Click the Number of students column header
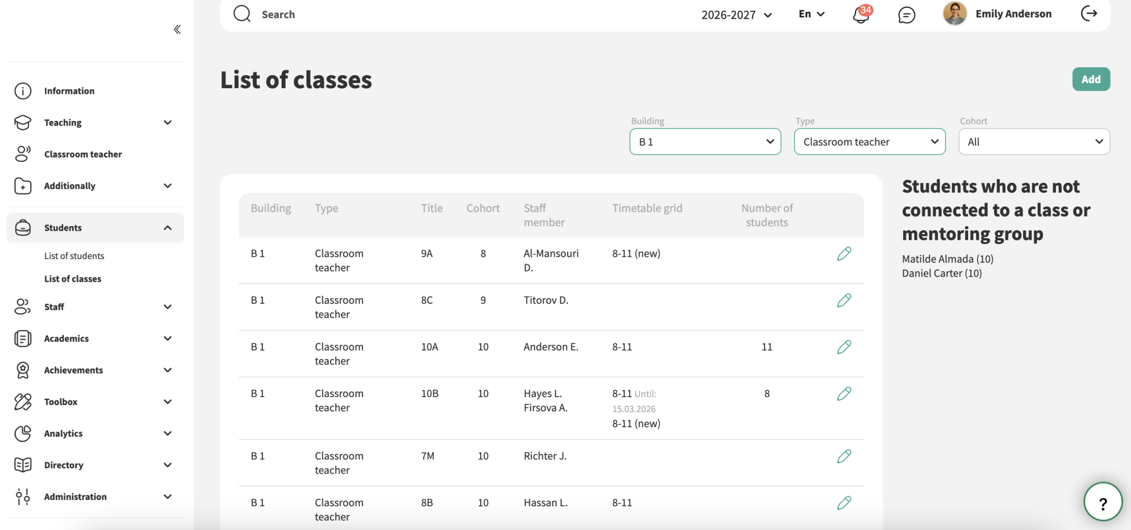 767,216
